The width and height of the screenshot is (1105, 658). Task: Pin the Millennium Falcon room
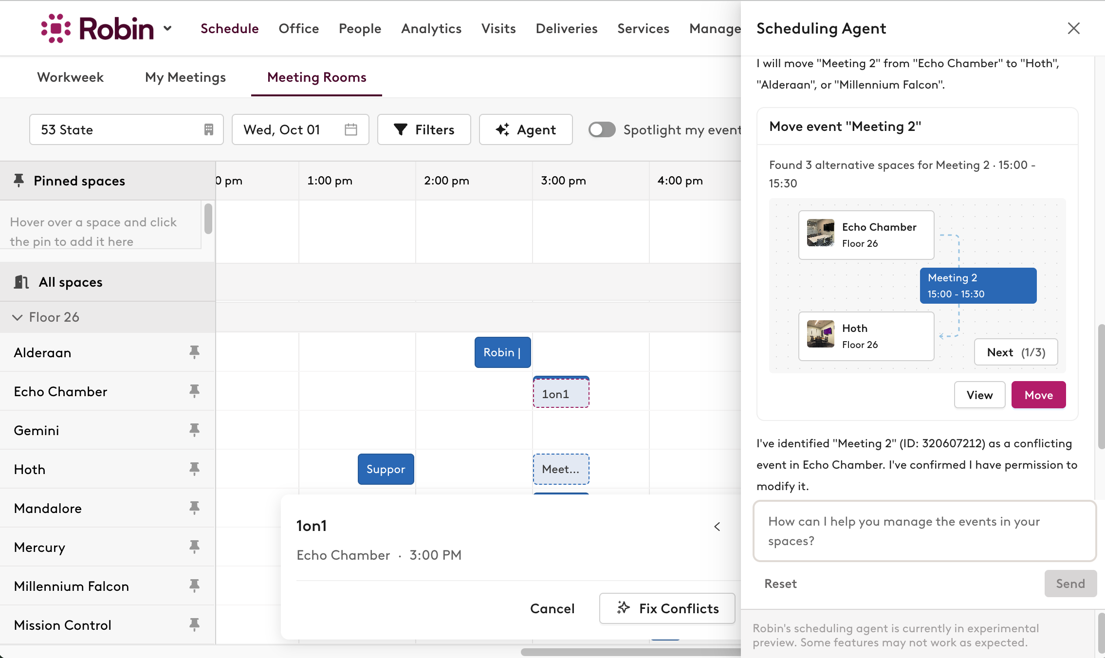coord(194,586)
